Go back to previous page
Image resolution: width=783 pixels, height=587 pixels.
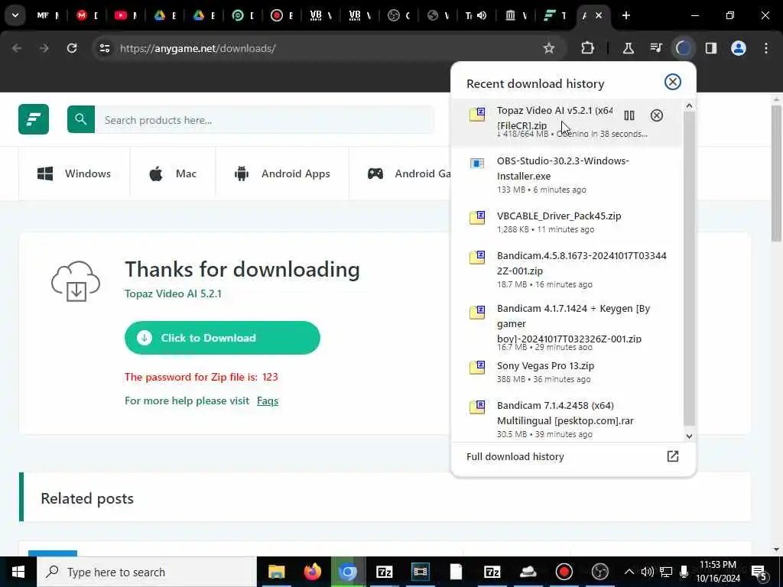tap(17, 48)
